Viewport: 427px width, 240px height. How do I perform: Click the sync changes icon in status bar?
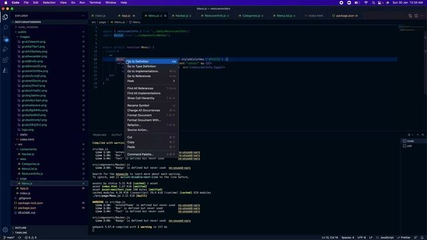click(19, 237)
